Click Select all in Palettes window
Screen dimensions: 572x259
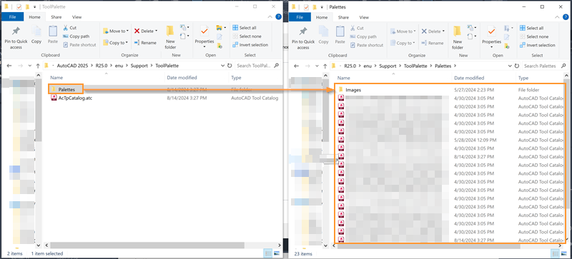click(x=531, y=28)
